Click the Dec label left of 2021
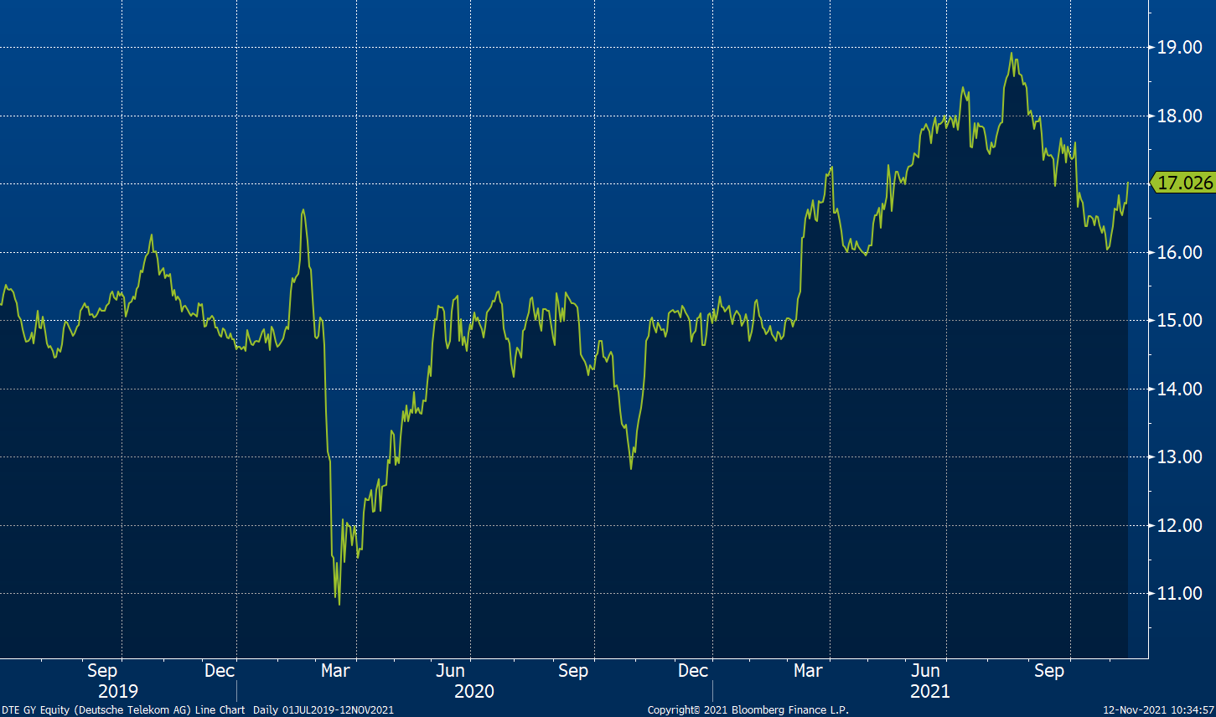 [693, 671]
